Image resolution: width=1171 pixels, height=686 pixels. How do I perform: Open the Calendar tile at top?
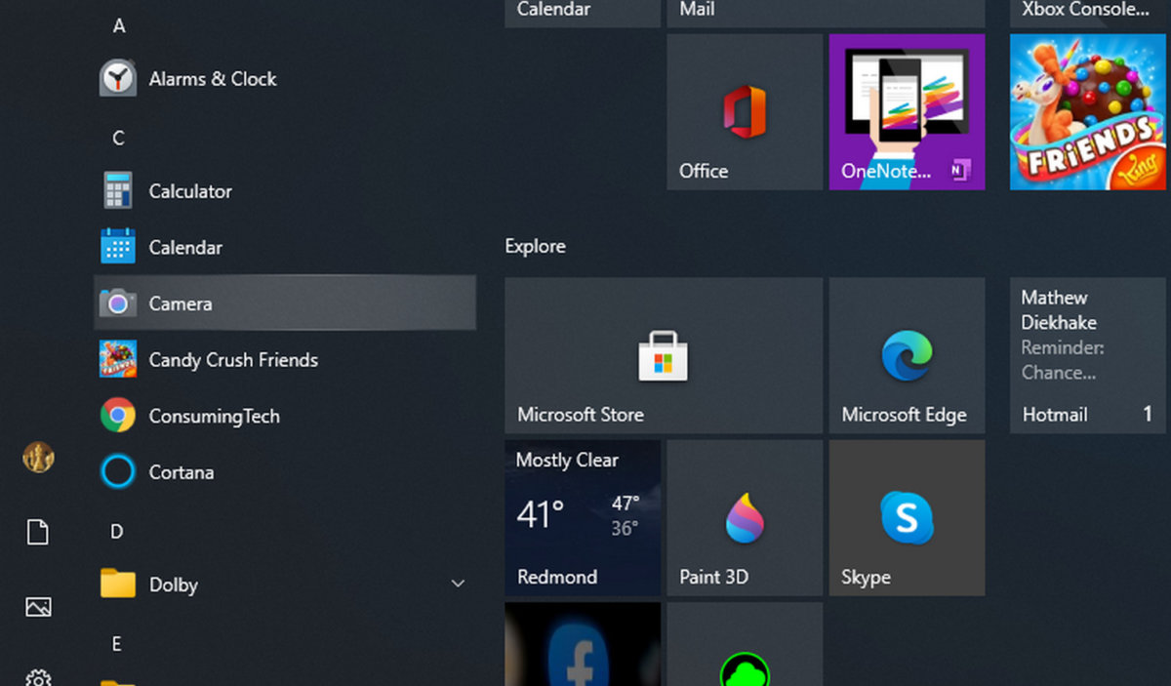tap(583, 13)
